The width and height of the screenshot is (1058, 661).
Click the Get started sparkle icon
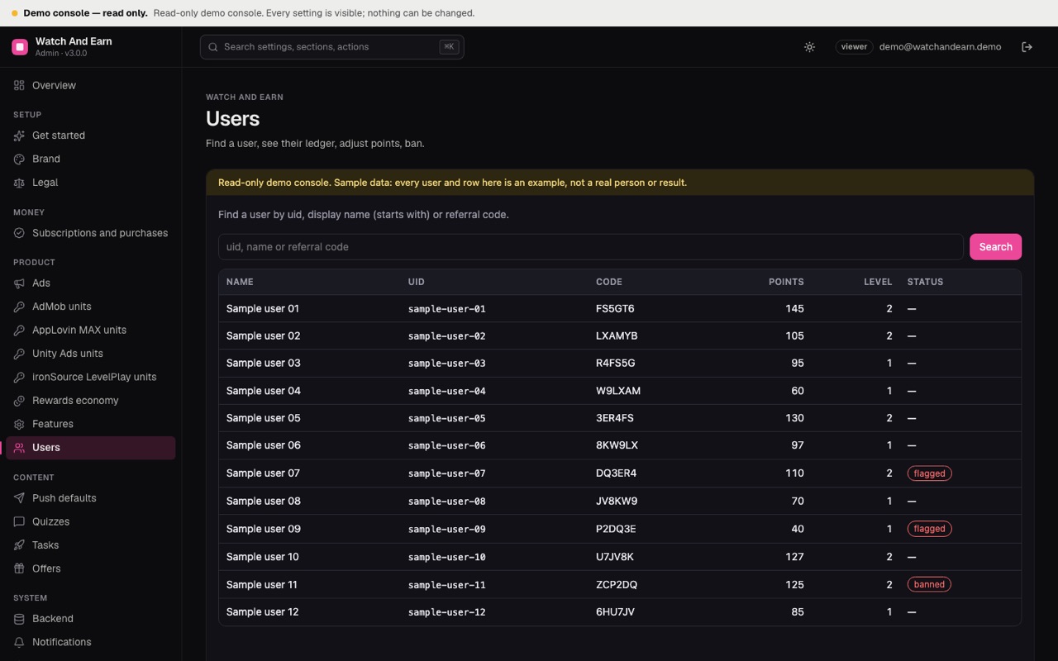19,136
